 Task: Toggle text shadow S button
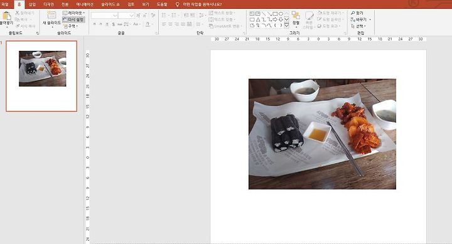click(113, 24)
